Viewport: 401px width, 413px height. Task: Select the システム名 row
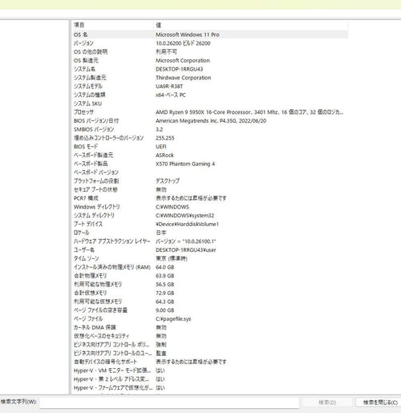point(209,69)
